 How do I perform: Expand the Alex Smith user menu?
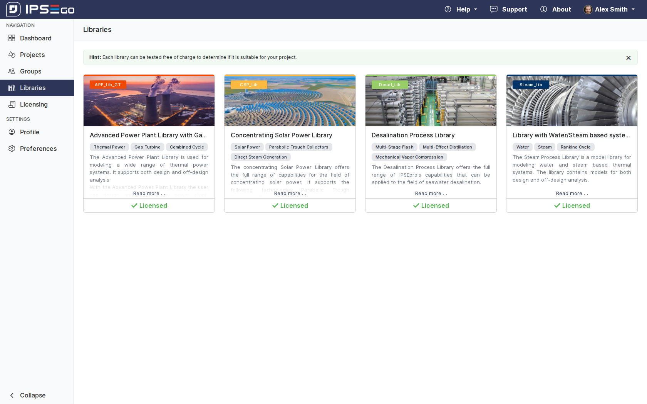(x=609, y=9)
